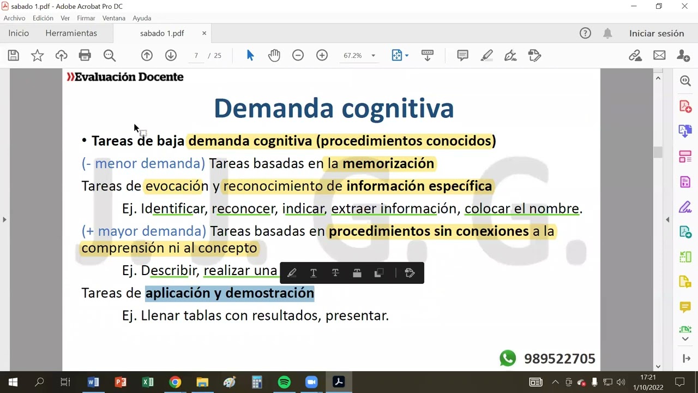
Task: Share the file with other people
Action: (x=683, y=55)
